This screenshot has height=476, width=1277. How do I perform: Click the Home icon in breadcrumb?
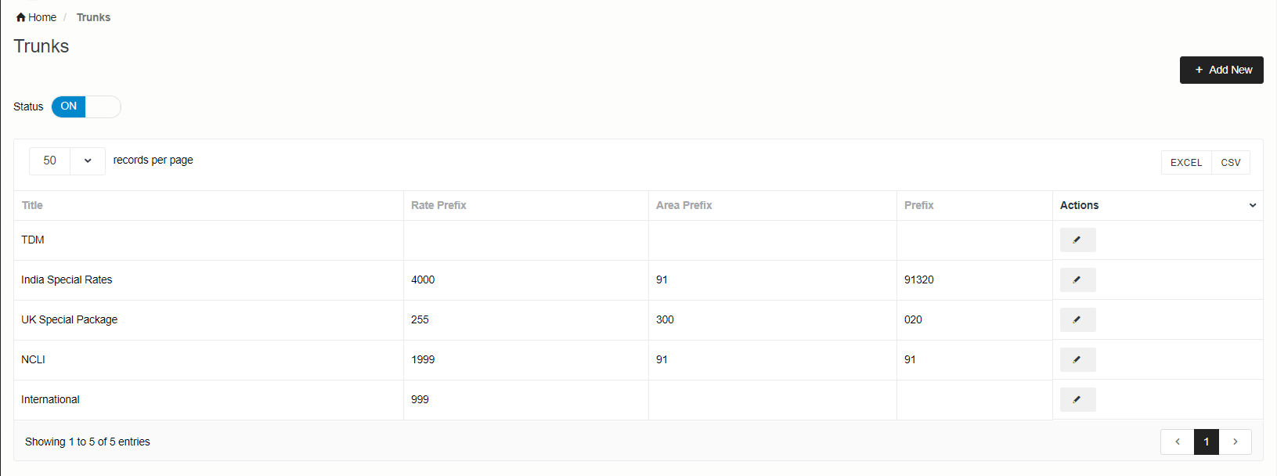(21, 17)
